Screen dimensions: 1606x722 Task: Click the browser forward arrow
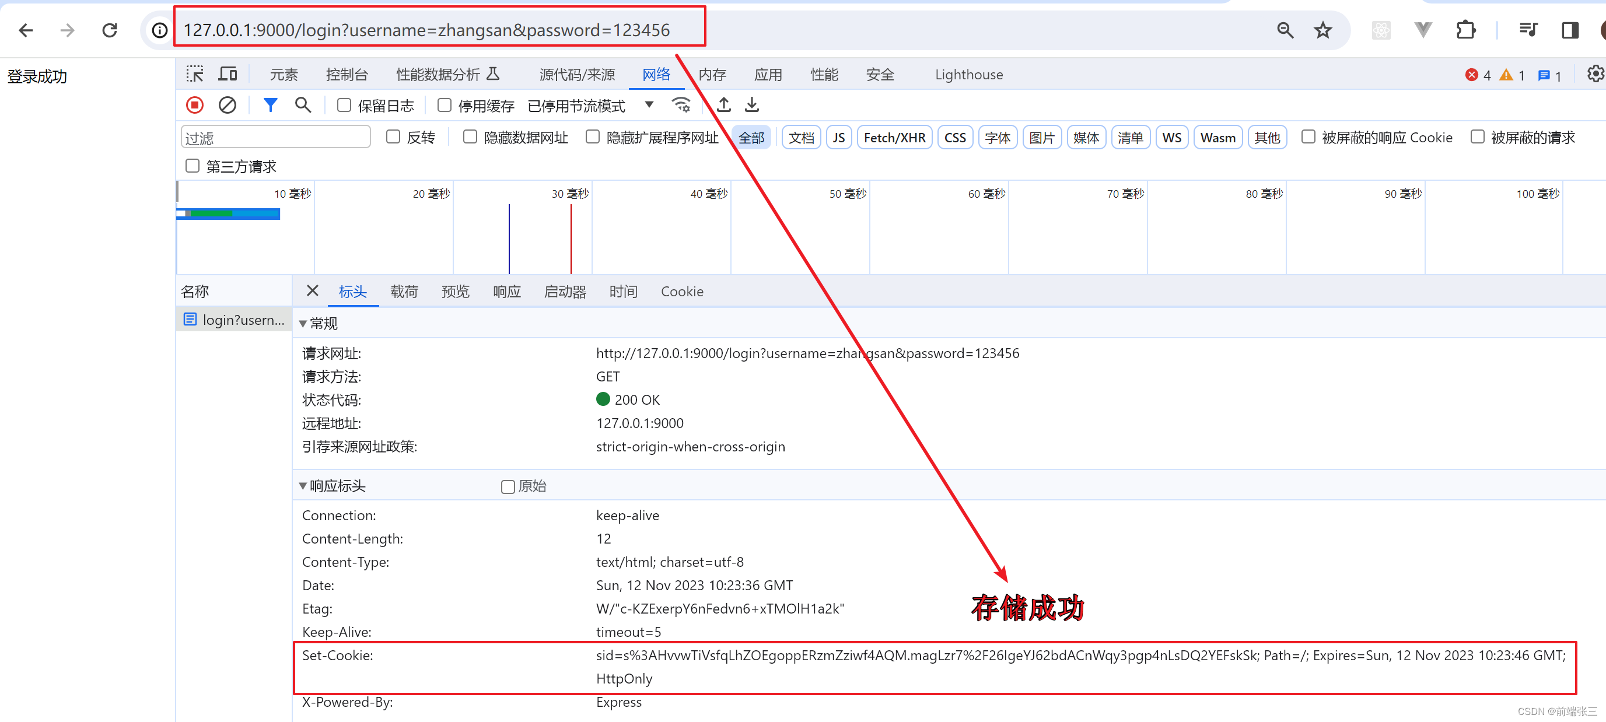pos(67,30)
